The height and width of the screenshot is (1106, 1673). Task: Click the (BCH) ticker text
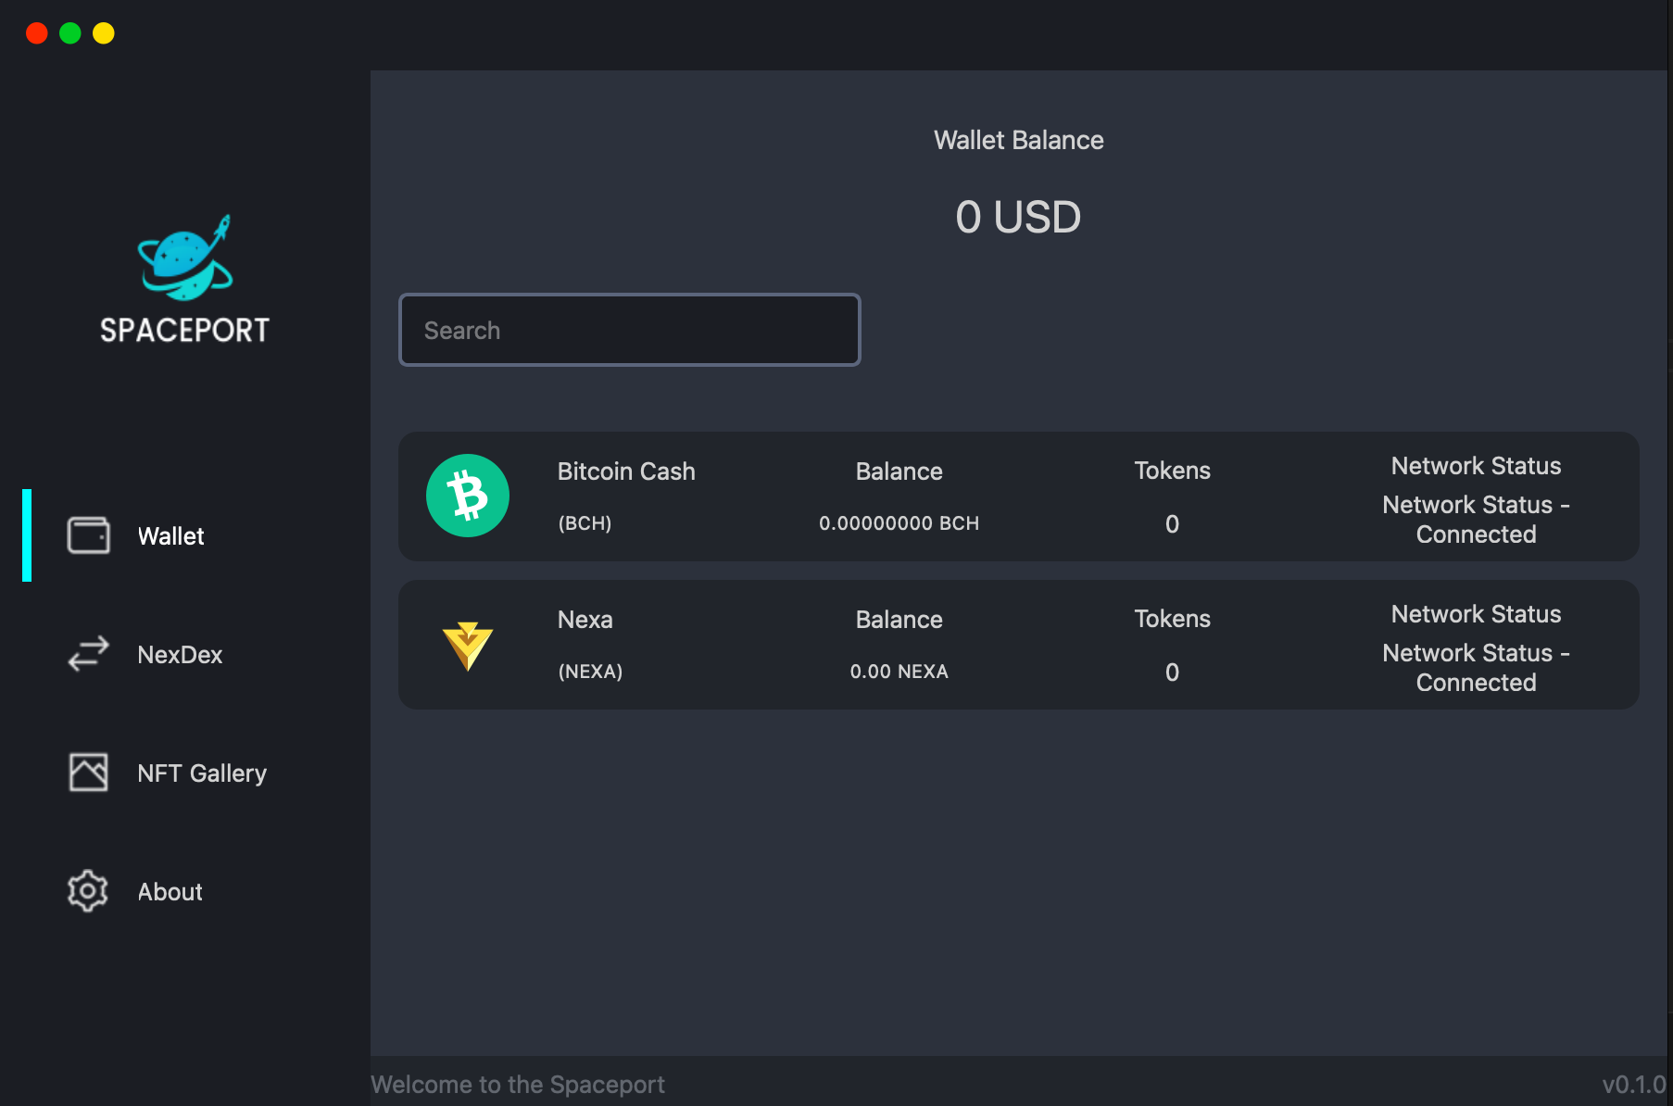[x=585, y=523]
